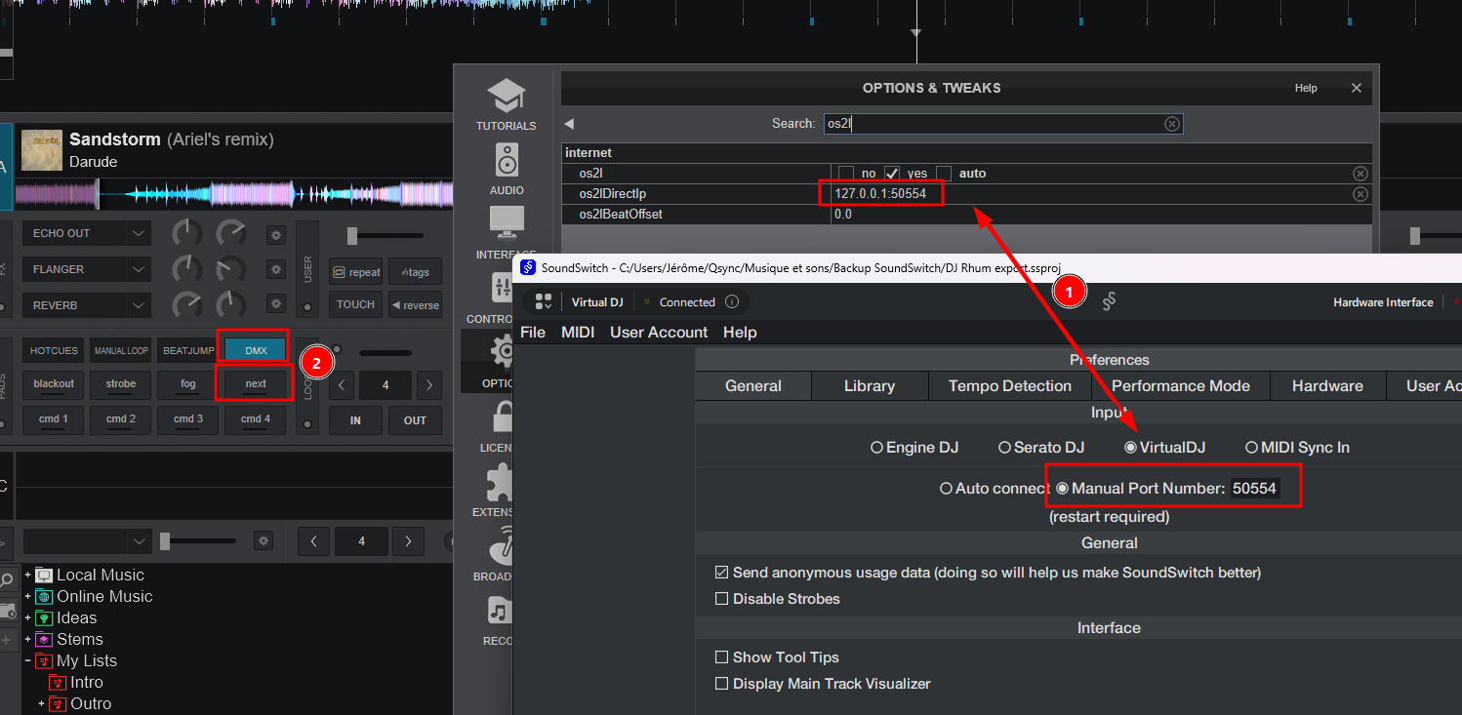Open the FLANGER effect dropdown
Screen dimensions: 1462x715
[x=140, y=269]
